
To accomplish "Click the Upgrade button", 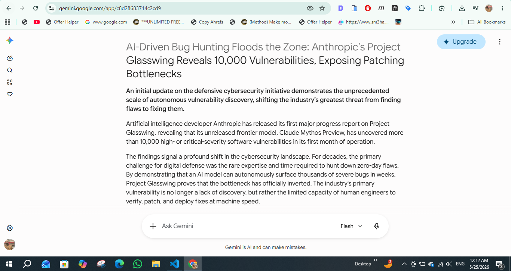I will point(461,42).
